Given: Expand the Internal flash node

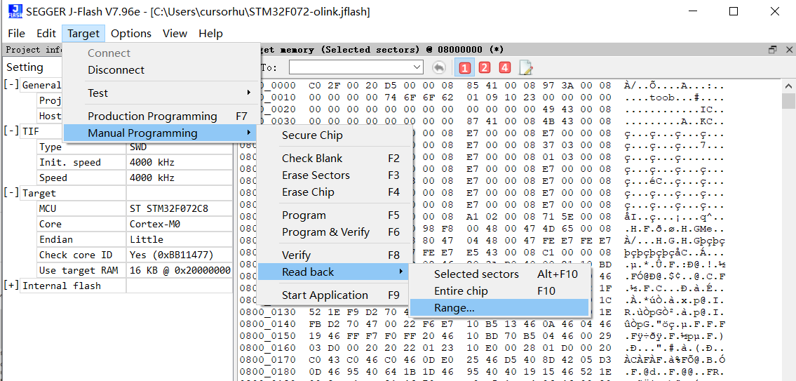Looking at the screenshot, I should (11, 286).
